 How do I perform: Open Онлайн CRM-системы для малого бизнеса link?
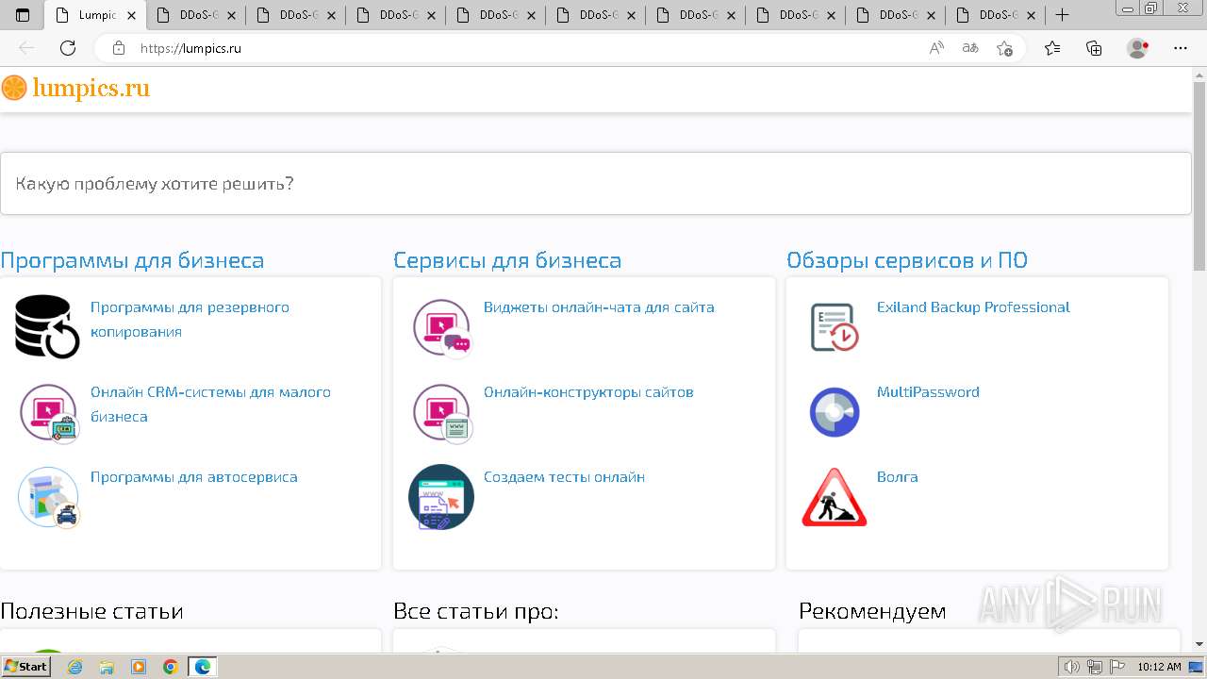pos(210,405)
